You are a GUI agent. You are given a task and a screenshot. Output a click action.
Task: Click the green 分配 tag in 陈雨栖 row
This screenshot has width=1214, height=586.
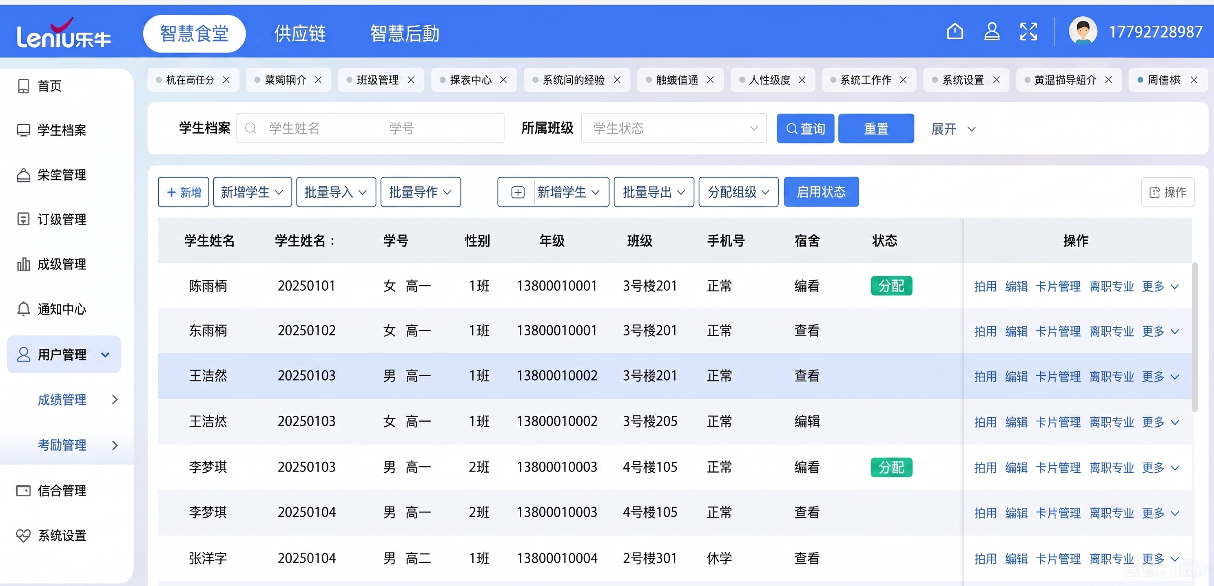coord(891,286)
